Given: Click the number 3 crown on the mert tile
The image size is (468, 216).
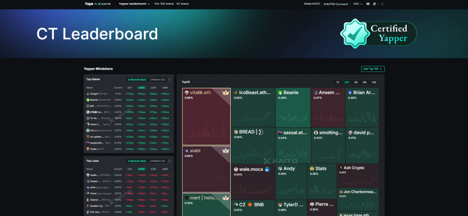Looking at the screenshot, I should pos(226,198).
